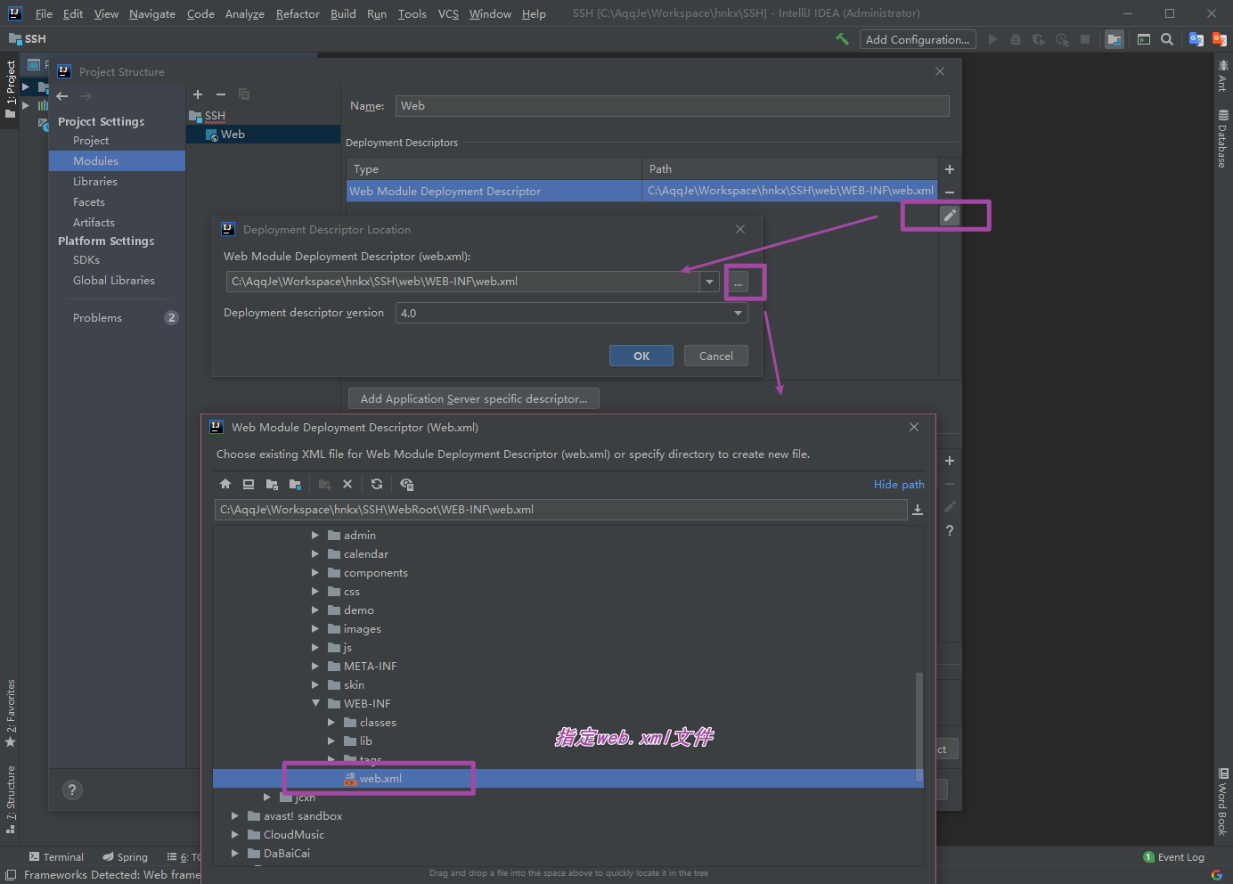Add new module with plus icon above SSH
The width and height of the screenshot is (1233, 884).
tap(198, 94)
